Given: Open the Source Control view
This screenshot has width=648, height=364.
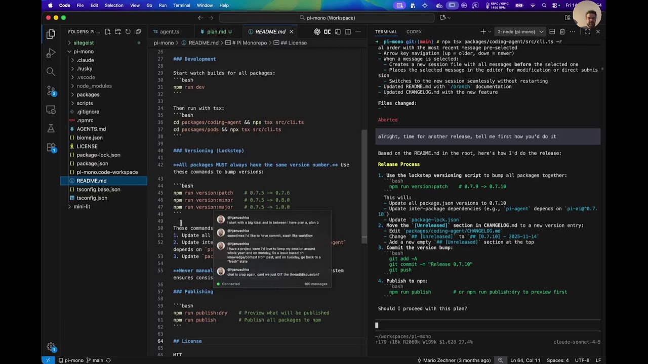Looking at the screenshot, I should point(51,91).
